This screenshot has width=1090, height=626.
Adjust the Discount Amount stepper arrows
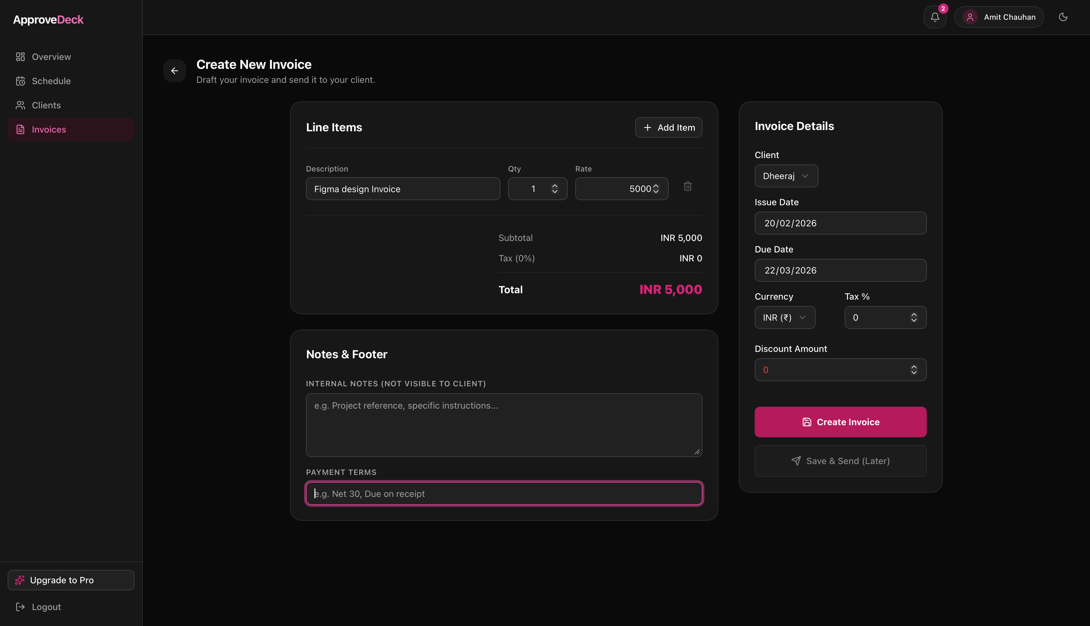click(914, 370)
